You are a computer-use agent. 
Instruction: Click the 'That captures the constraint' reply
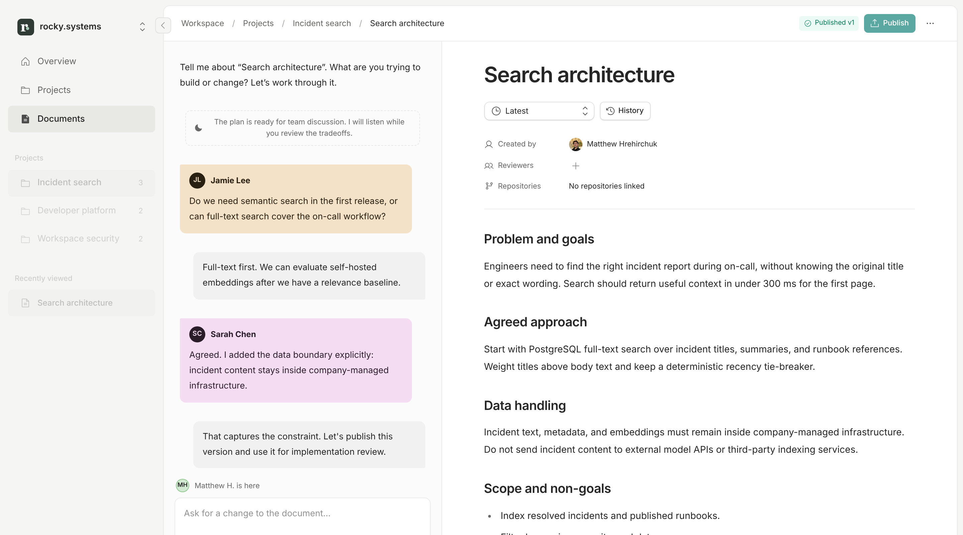pyautogui.click(x=309, y=444)
